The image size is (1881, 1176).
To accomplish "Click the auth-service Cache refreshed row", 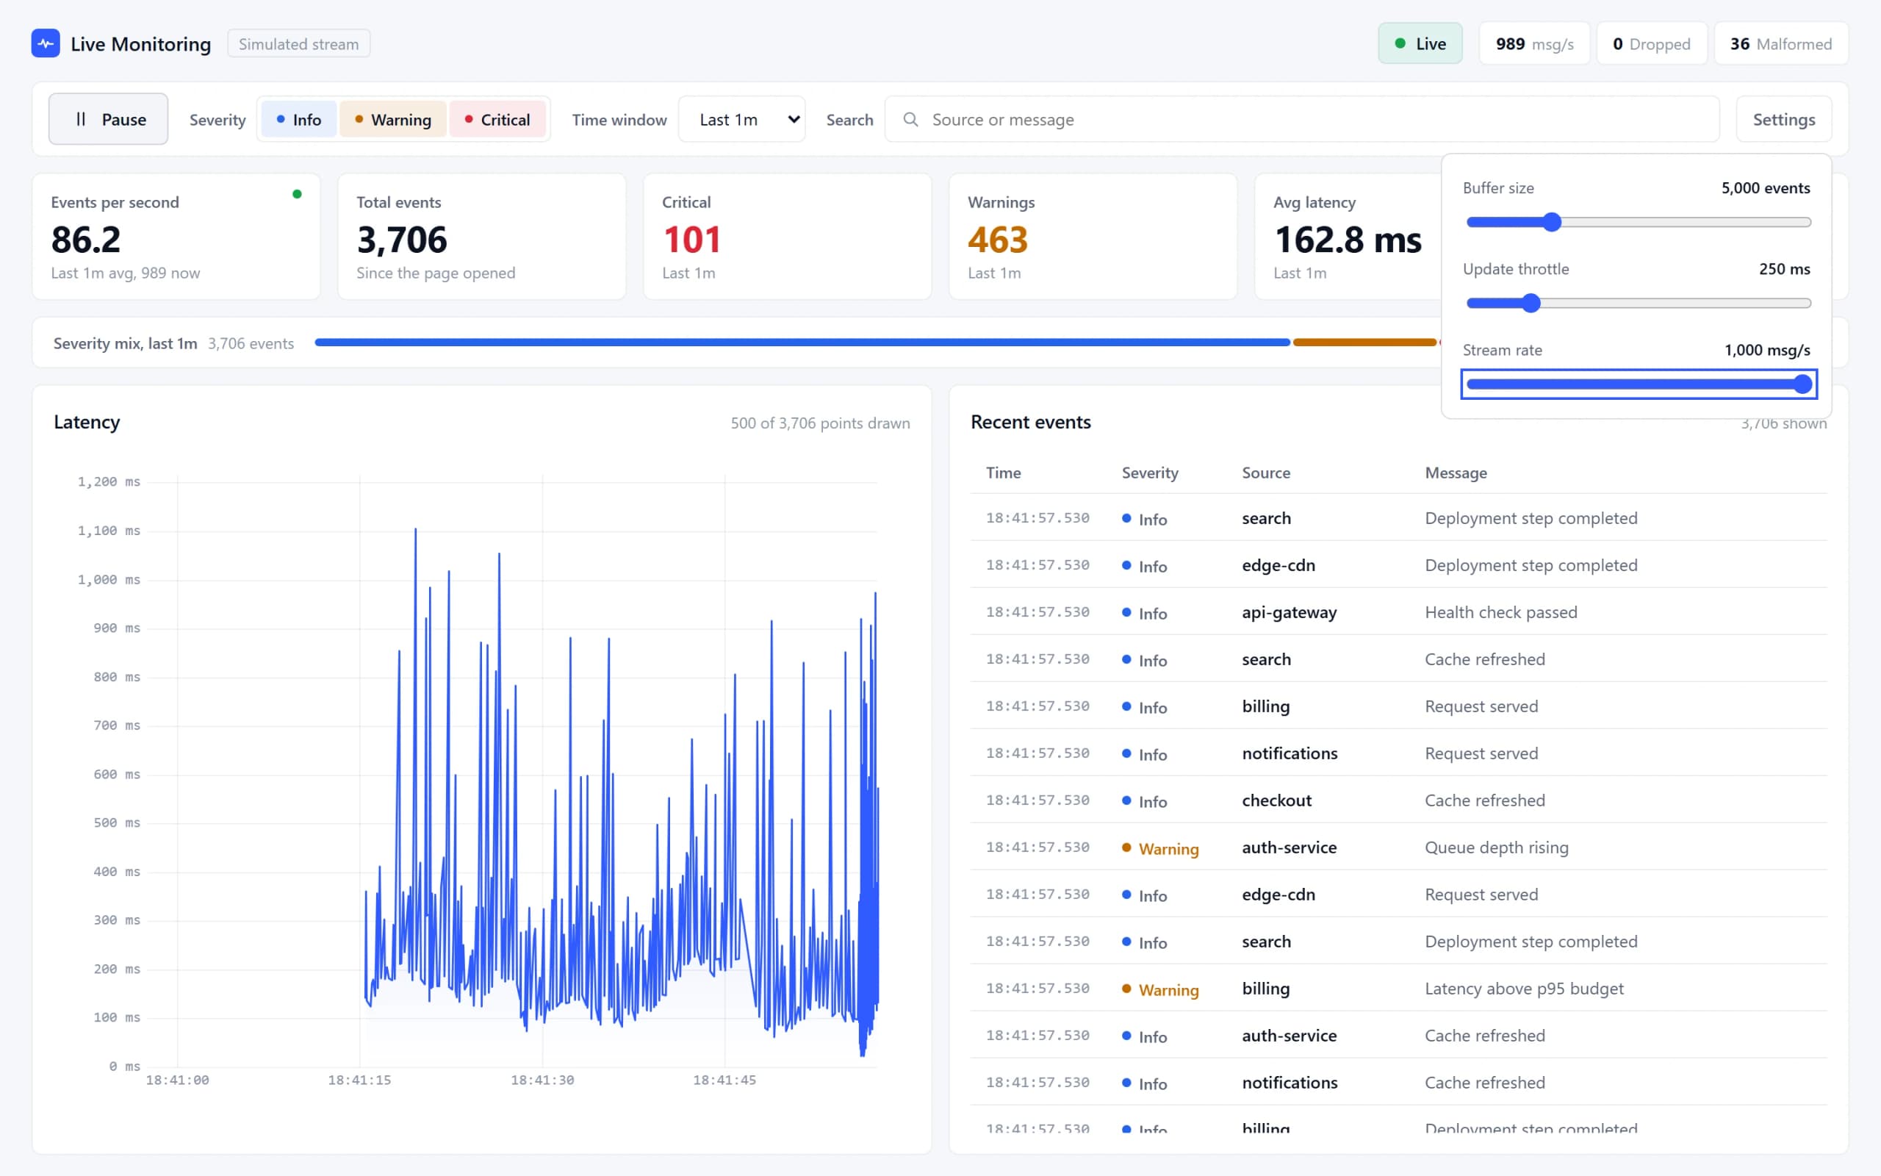I will (1398, 1035).
